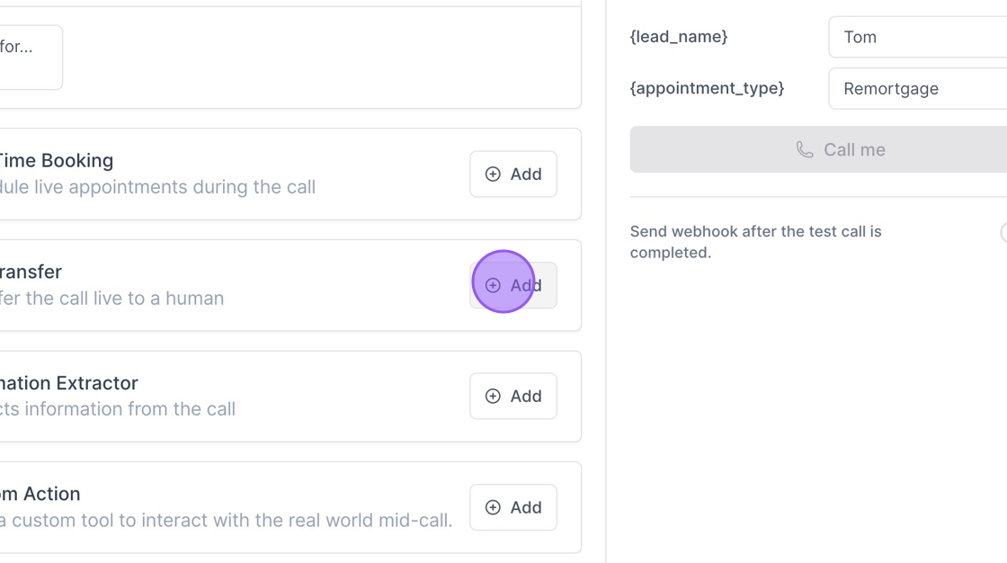This screenshot has height=563, width=1007.
Task: Click the custom tool mid-call description
Action: 226,520
